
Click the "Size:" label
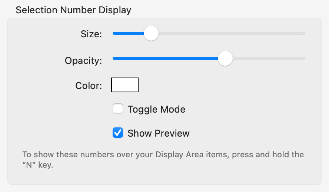pyautogui.click(x=91, y=34)
